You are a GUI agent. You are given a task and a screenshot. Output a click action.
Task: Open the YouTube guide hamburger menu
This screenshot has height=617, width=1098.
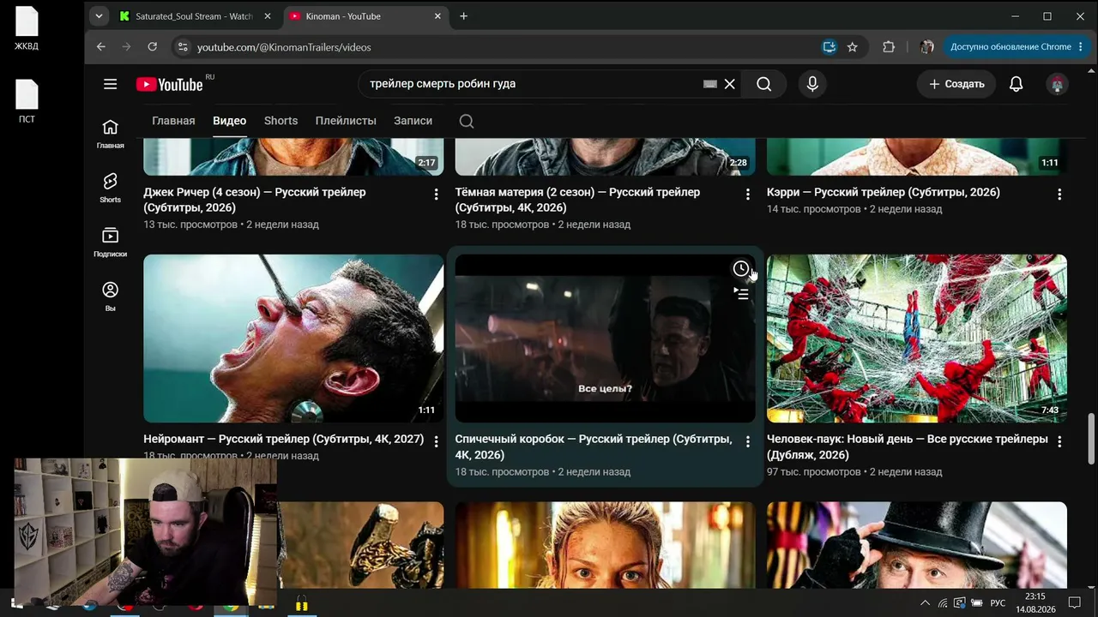coord(110,84)
